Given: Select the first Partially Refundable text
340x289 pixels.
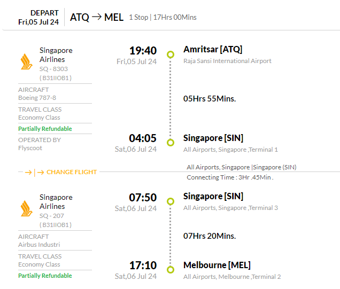Looking at the screenshot, I should click(45, 129).
